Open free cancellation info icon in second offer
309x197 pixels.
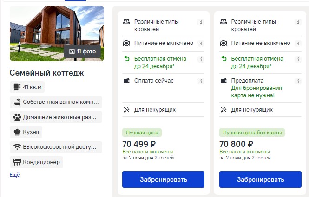(298, 59)
